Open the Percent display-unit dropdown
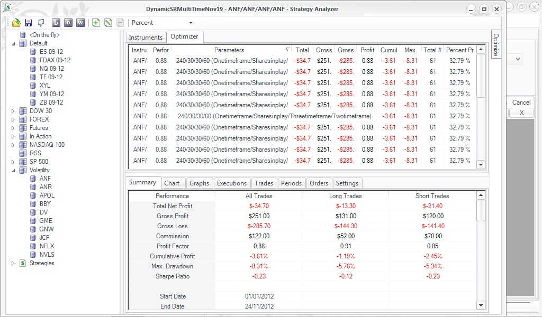The height and width of the screenshot is (317, 542). click(161, 23)
